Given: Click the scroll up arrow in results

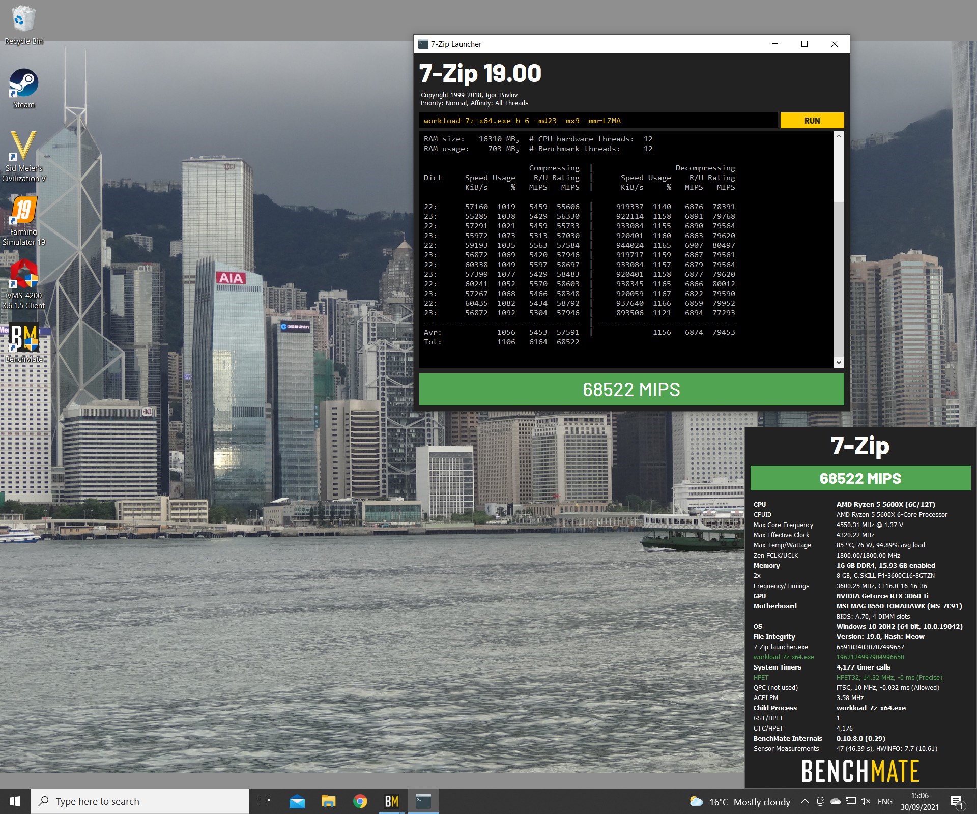Looking at the screenshot, I should pos(839,136).
